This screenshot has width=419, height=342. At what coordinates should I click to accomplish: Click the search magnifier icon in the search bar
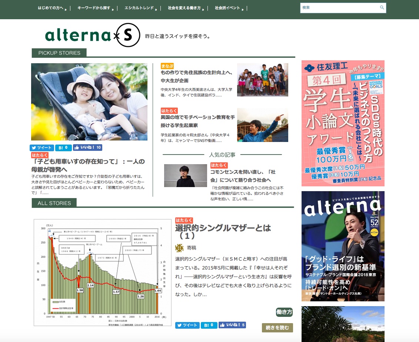tap(382, 8)
